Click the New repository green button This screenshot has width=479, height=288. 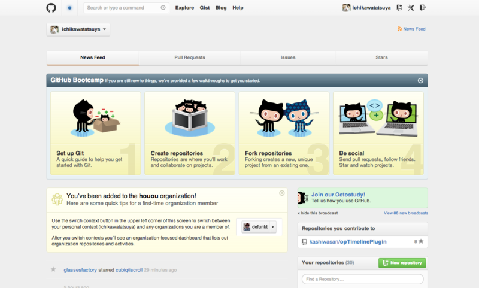402,263
